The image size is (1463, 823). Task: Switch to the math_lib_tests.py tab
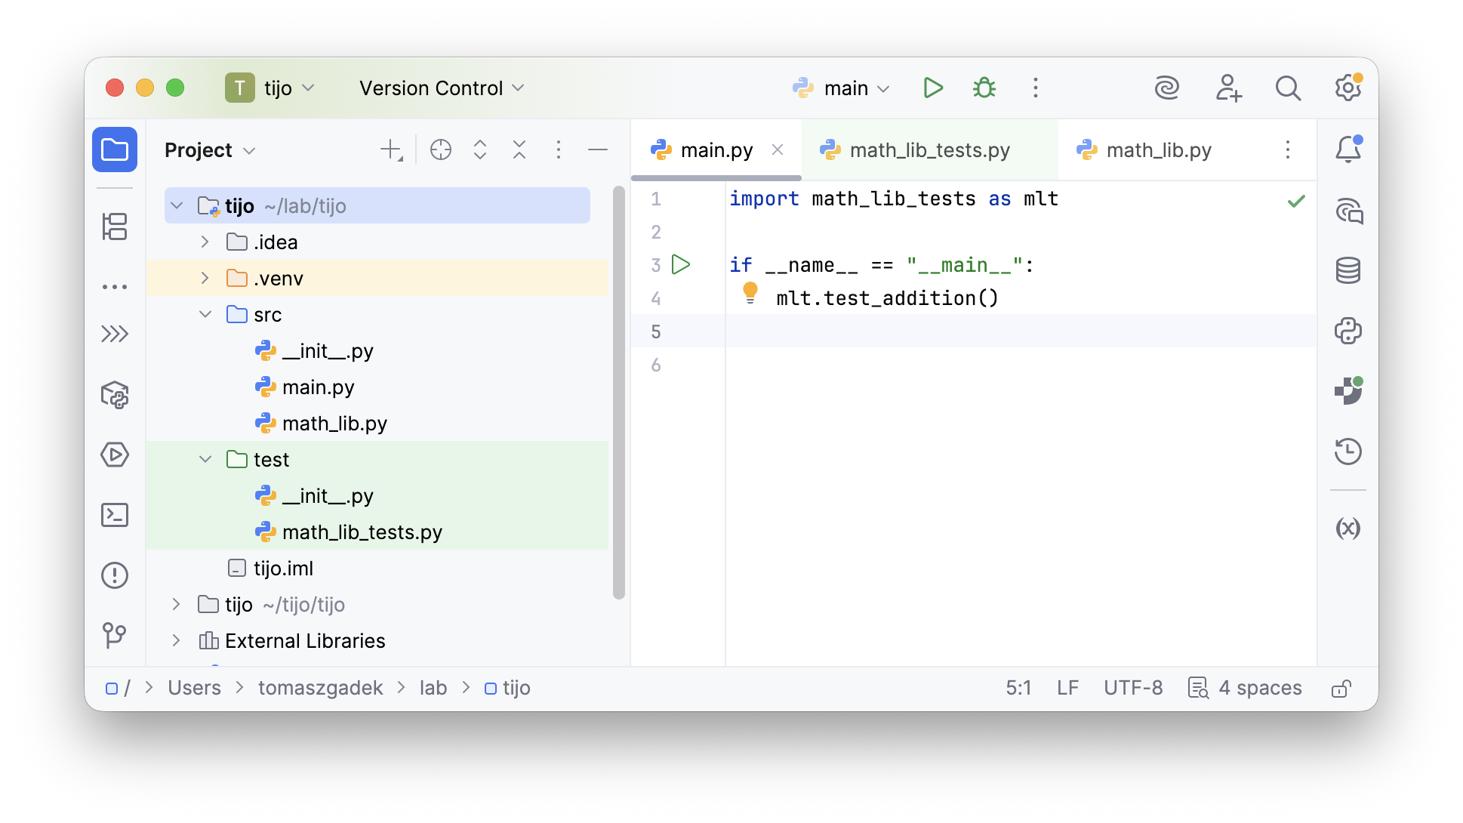click(929, 150)
